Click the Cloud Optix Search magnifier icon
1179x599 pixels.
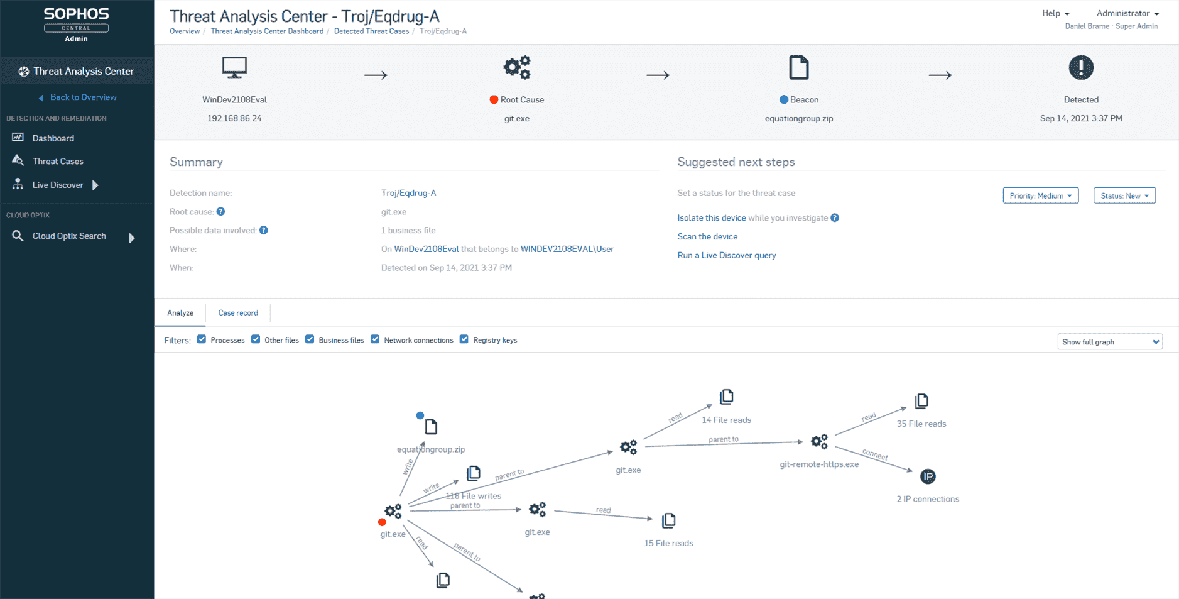18,236
